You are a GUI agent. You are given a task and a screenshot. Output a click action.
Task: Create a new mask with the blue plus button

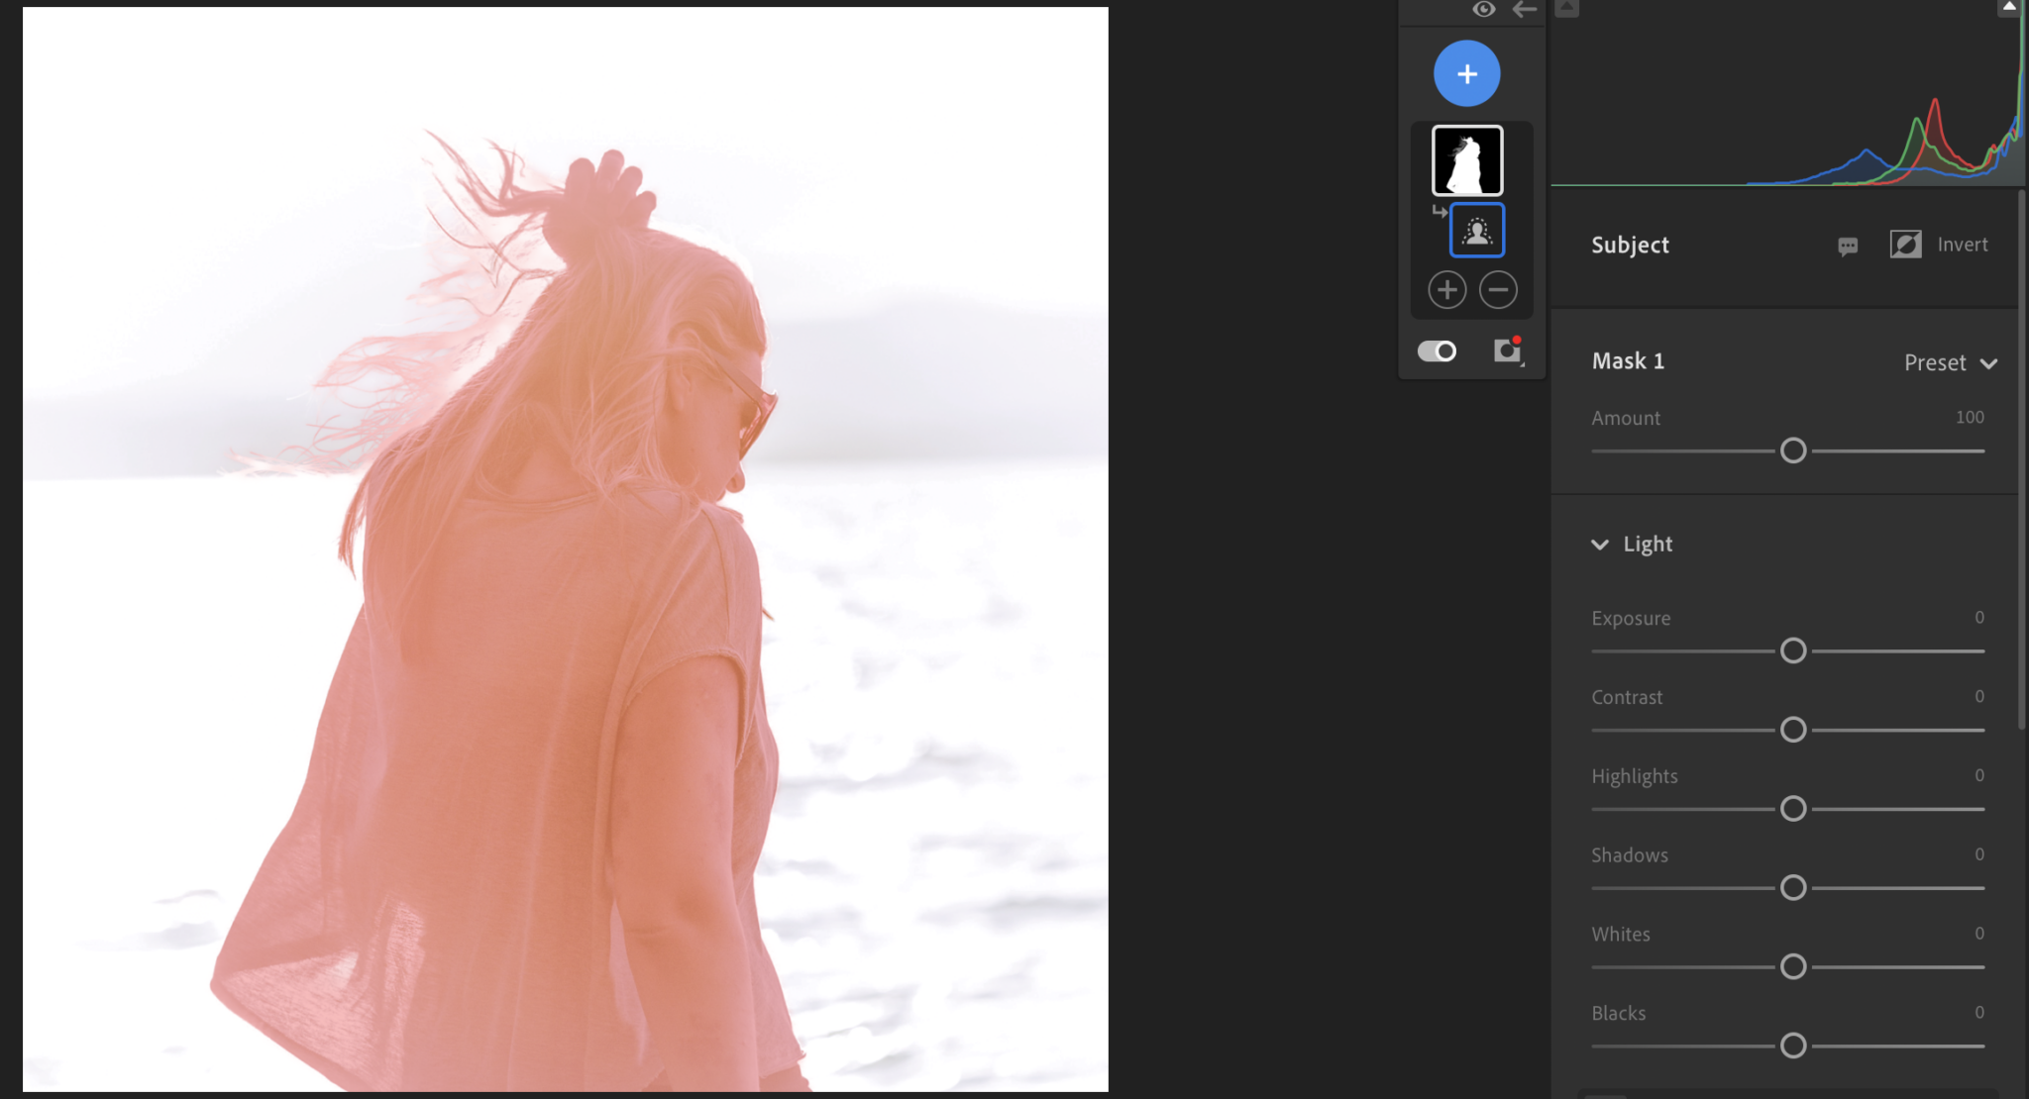click(1466, 73)
